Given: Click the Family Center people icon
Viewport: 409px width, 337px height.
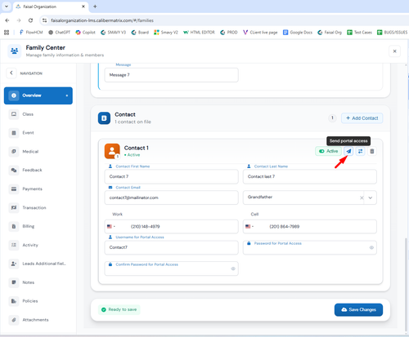Looking at the screenshot, I should [15, 51].
